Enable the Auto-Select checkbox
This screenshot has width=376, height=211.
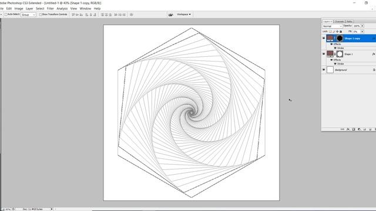point(6,14)
